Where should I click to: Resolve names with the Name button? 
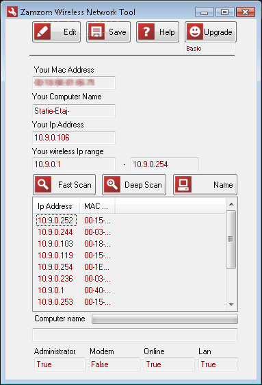(205, 185)
